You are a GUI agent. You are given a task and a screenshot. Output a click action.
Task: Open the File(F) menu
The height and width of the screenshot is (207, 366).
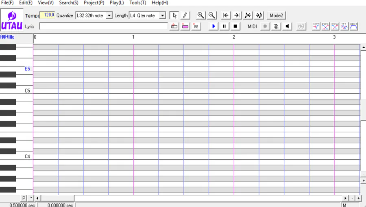point(7,3)
